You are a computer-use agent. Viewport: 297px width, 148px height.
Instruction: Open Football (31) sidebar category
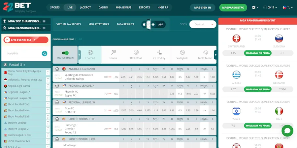(x=26, y=65)
